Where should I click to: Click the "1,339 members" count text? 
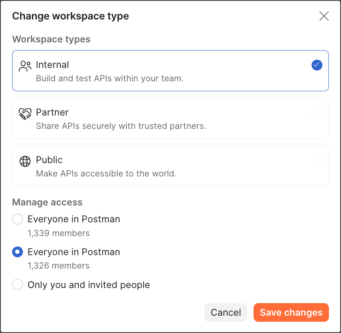point(58,233)
